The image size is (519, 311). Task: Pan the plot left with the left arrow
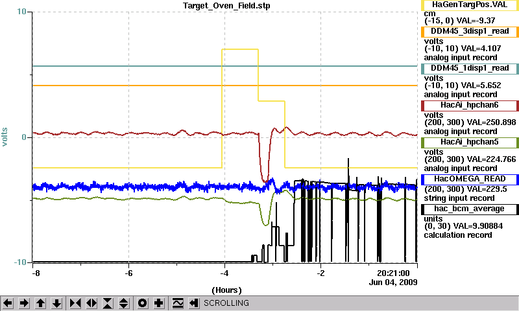8,303
